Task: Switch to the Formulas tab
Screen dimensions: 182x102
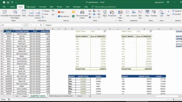Action: (43, 7)
